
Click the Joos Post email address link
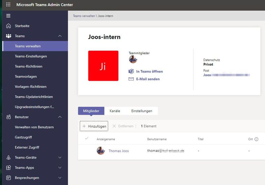227,75
